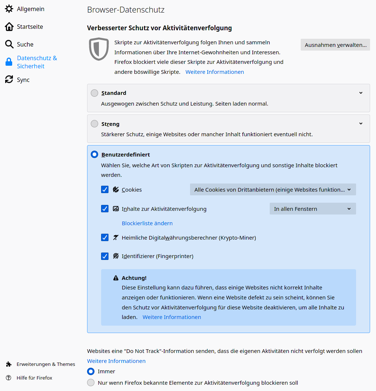Click the Suche magnifier icon
376x391 pixels.
9,44
